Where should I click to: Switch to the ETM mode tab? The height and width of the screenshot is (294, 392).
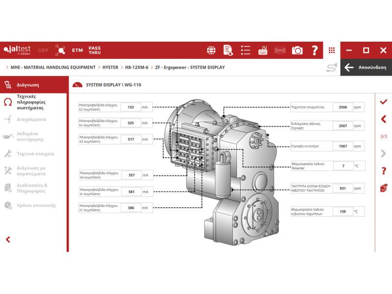point(77,50)
